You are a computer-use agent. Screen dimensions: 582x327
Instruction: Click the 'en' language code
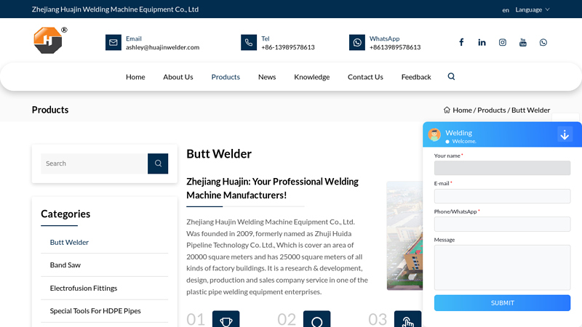point(506,10)
